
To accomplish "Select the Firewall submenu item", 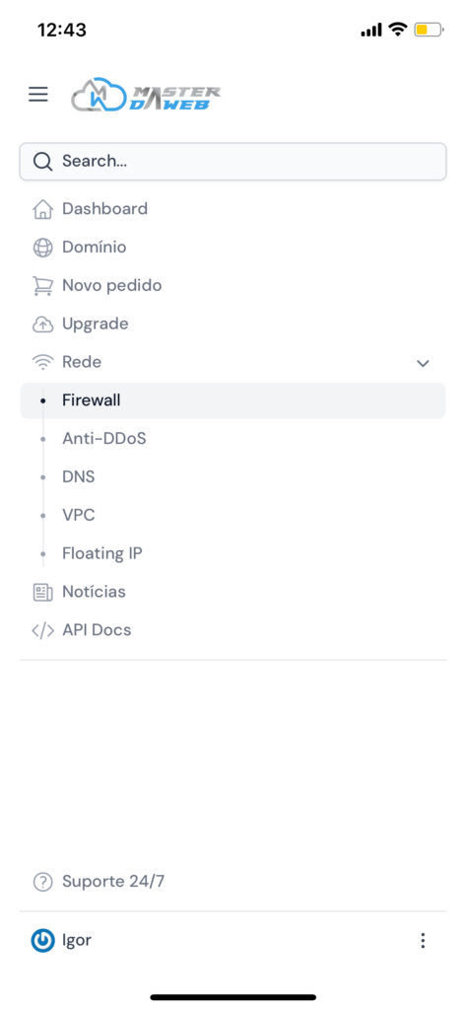I will pyautogui.click(x=233, y=400).
